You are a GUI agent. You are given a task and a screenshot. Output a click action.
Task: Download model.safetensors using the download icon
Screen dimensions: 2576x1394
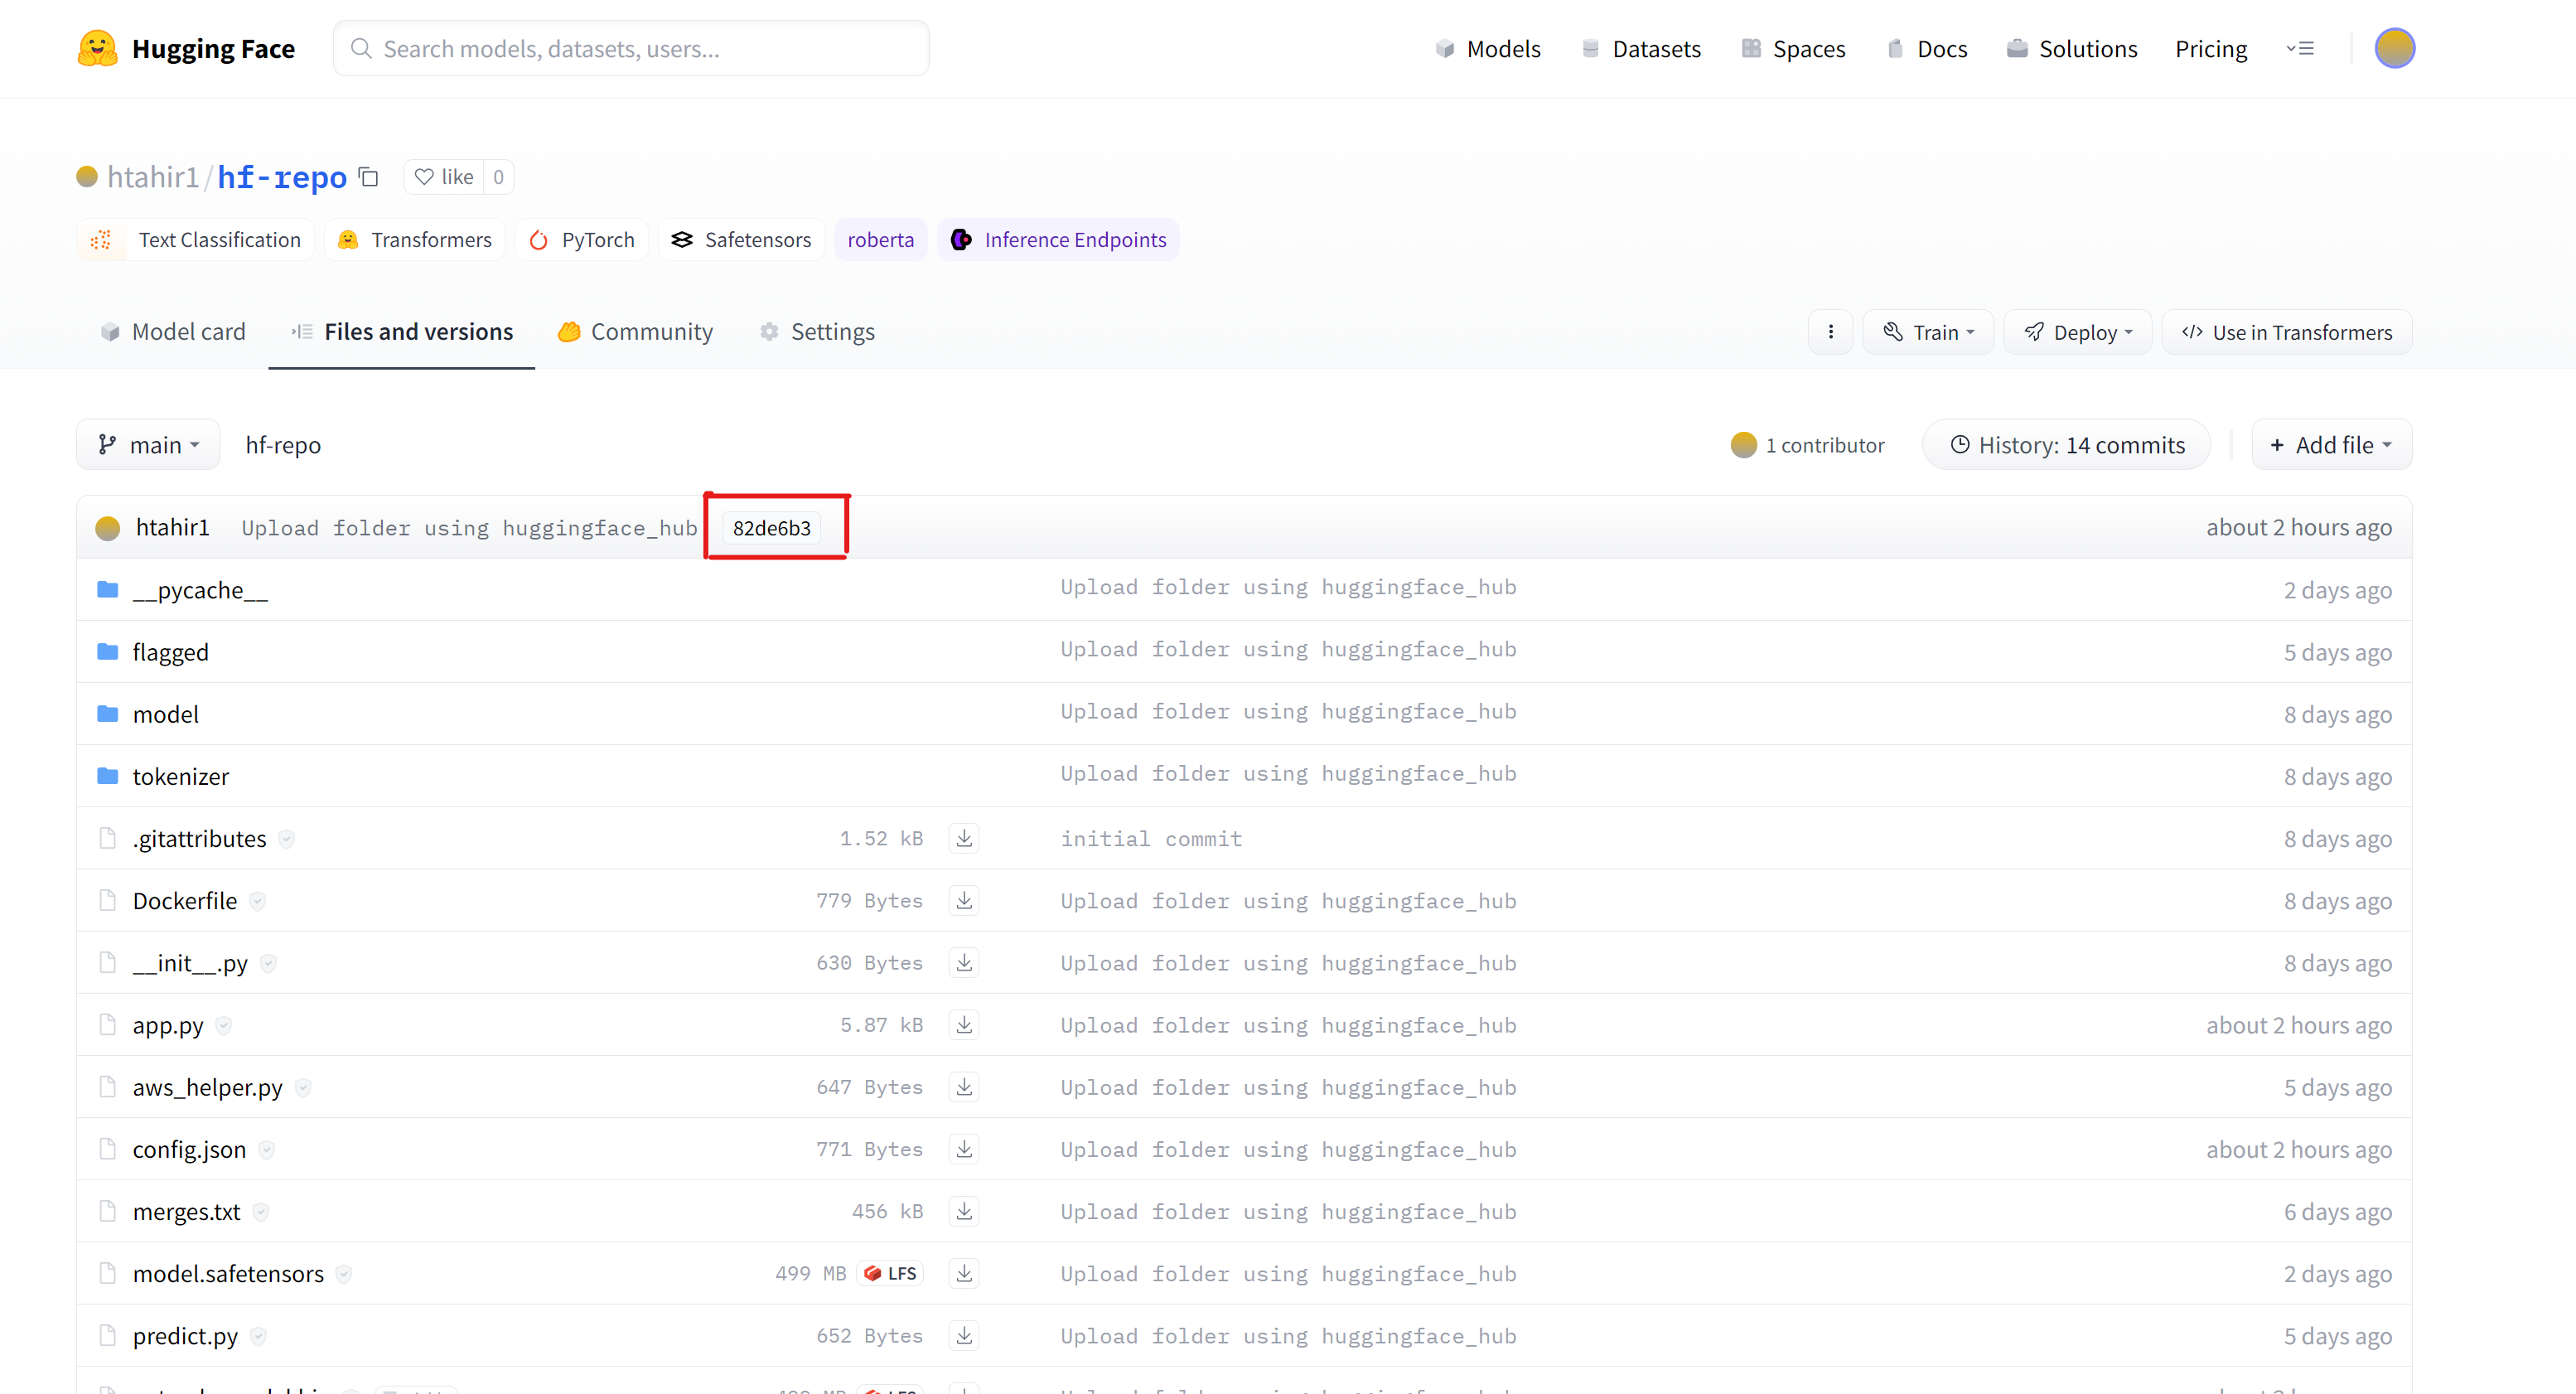(x=963, y=1273)
